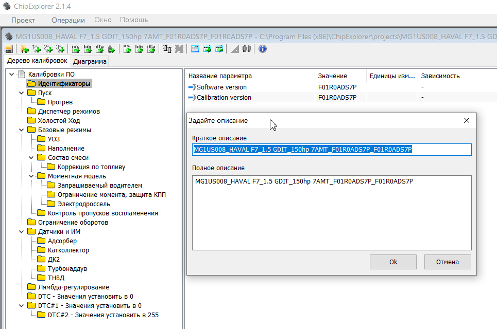497x329 pixels.
Task: Close the Задайте описание dialog
Action: (467, 120)
